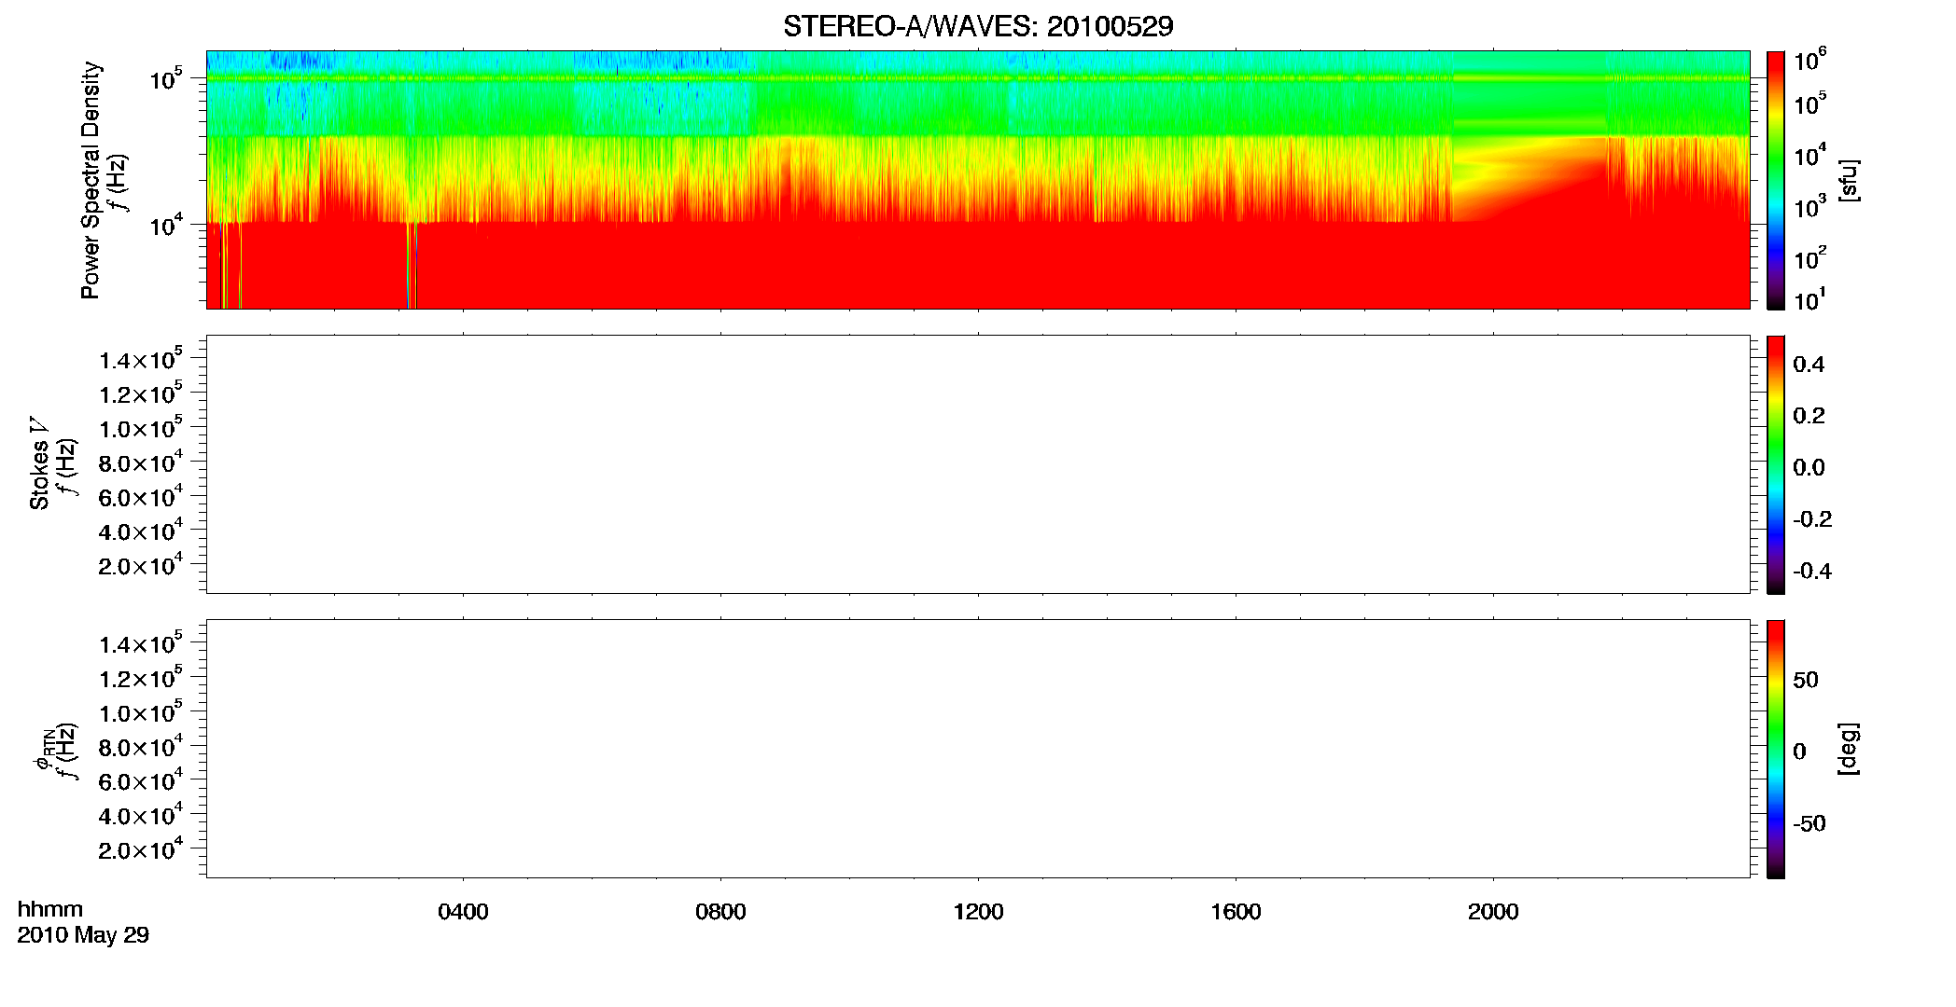Image resolution: width=1956 pixels, height=1007 pixels.
Task: Click the power spectral density spectrogram
Action: coord(978,180)
